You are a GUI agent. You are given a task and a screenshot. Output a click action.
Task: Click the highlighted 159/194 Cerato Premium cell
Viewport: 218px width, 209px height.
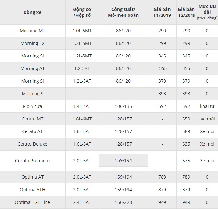[123, 160]
